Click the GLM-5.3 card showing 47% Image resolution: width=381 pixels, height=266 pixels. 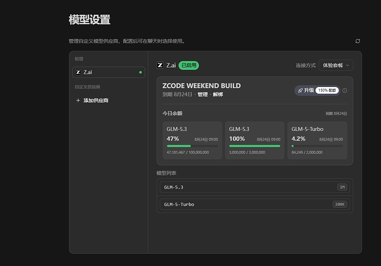(x=192, y=140)
